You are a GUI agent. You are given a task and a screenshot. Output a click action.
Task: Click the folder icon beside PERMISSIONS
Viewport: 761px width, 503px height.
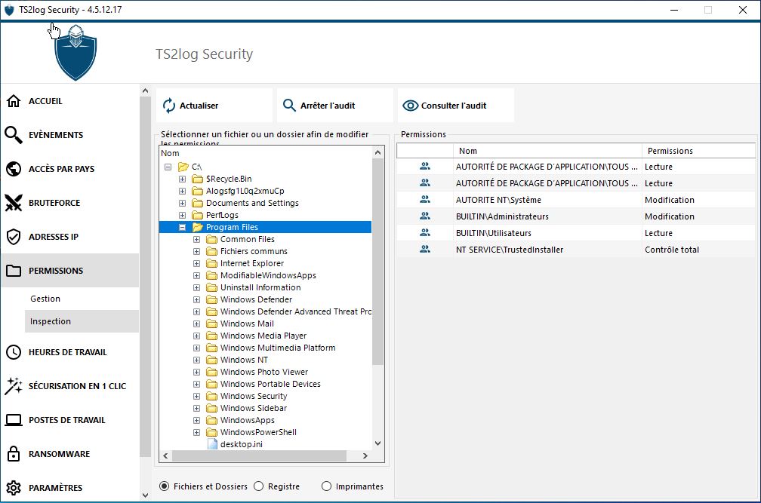[14, 271]
